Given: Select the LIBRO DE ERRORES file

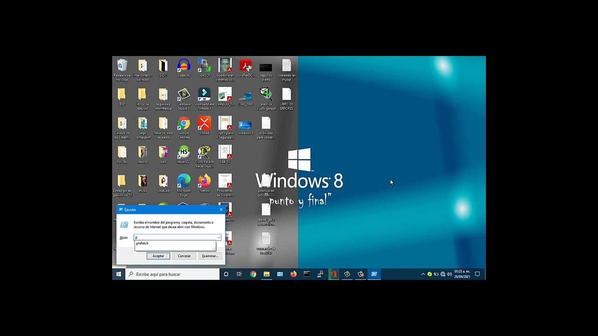Looking at the screenshot, I should [x=286, y=99].
